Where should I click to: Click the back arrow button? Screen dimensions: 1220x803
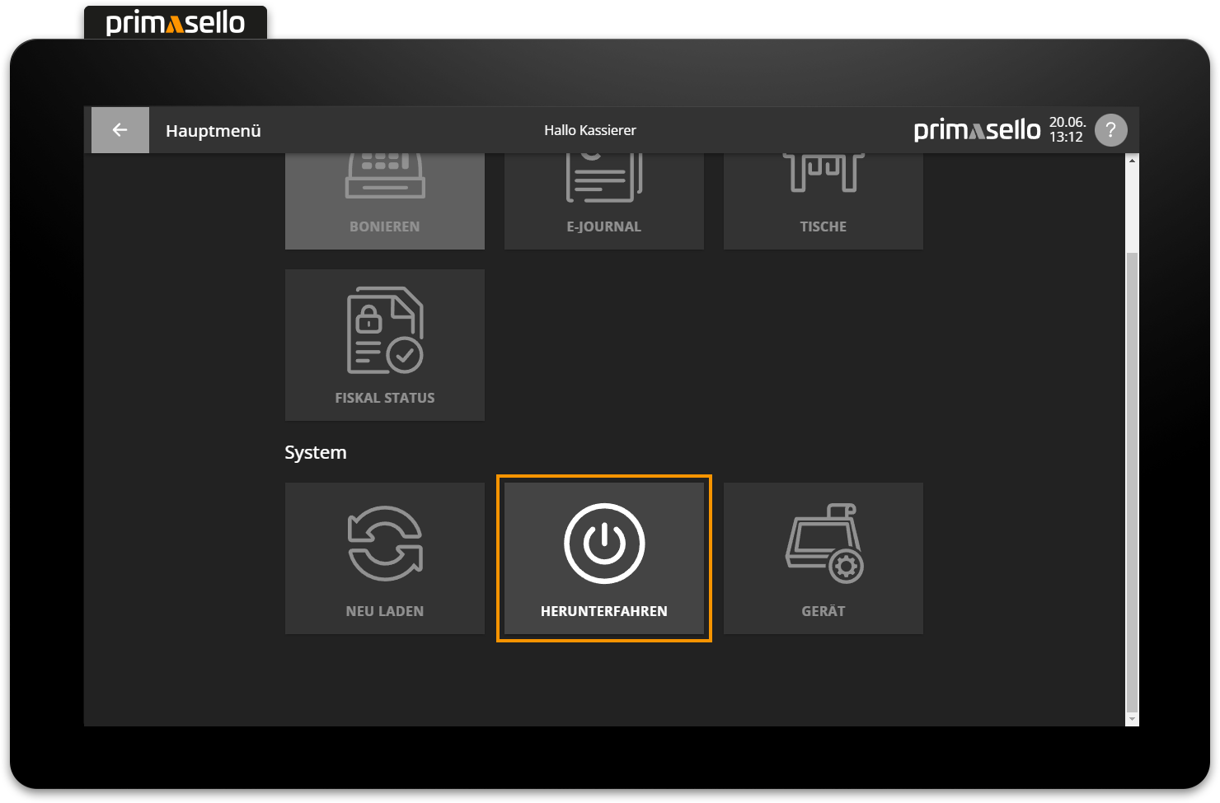(x=120, y=130)
